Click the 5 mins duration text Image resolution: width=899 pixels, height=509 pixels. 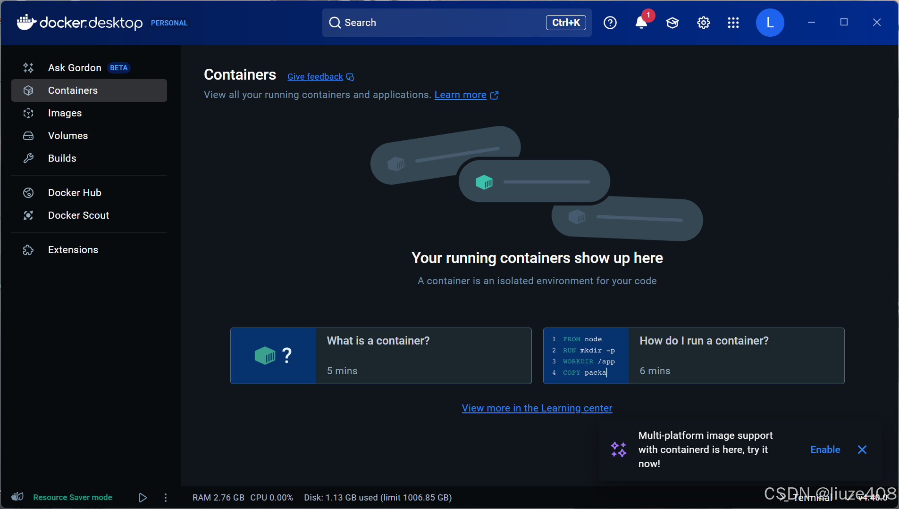342,371
